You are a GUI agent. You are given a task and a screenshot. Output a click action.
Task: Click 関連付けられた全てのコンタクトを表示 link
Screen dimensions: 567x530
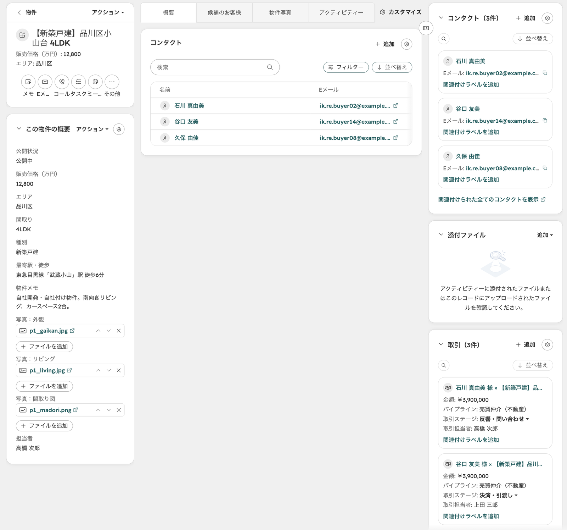click(x=492, y=199)
